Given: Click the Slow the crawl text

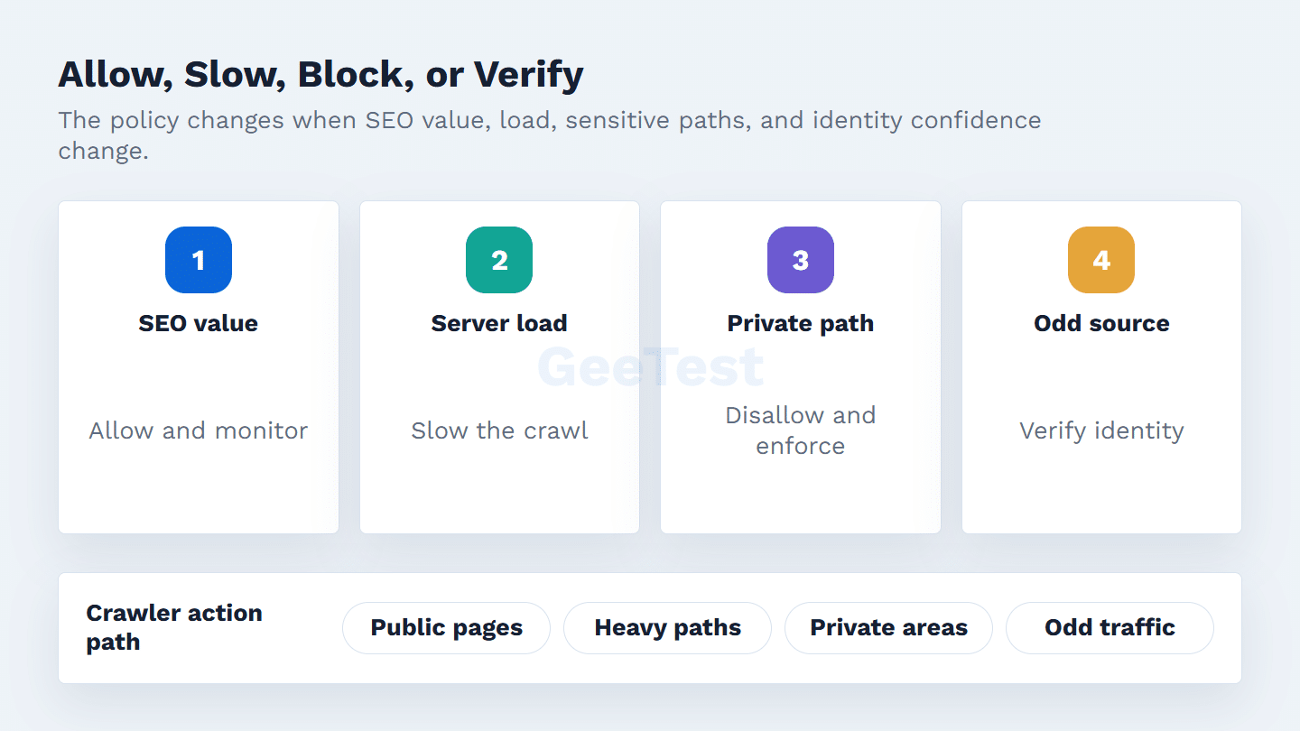Looking at the screenshot, I should [499, 430].
